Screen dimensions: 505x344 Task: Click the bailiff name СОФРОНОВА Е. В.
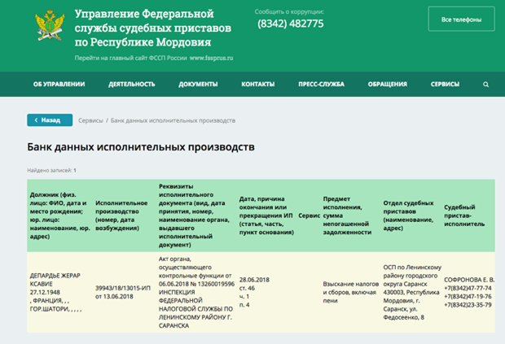(x=469, y=280)
